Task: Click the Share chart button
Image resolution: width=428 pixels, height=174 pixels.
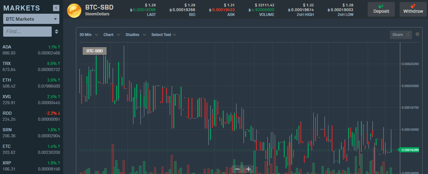Action: point(401,35)
